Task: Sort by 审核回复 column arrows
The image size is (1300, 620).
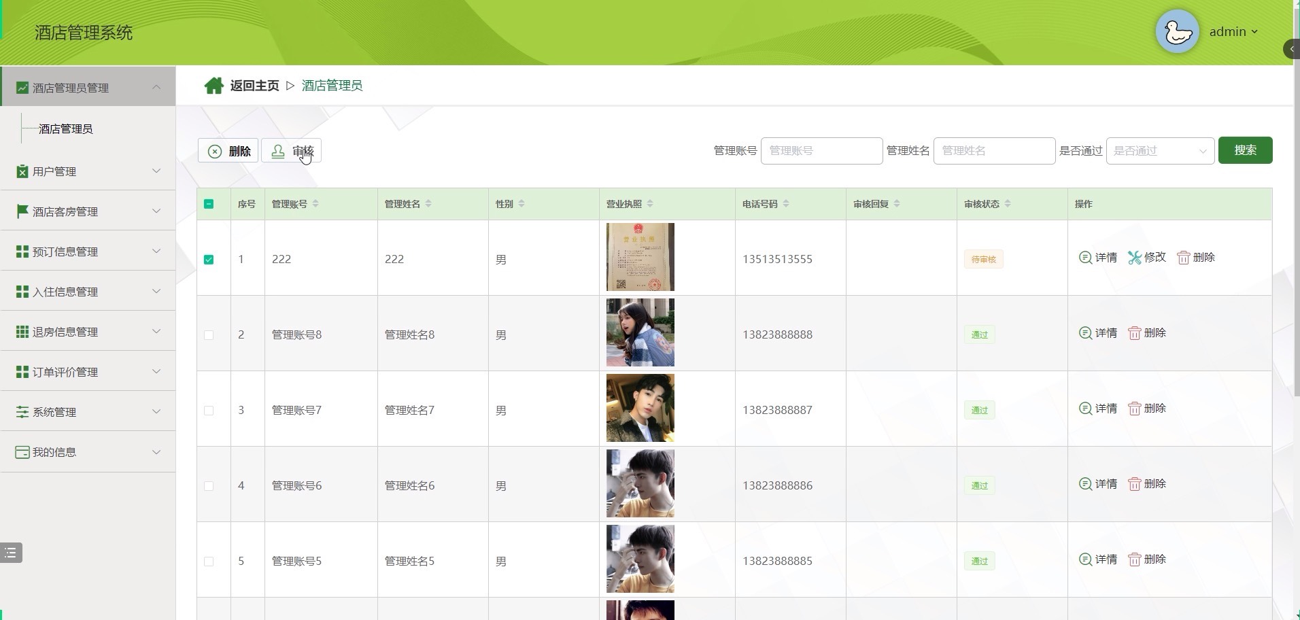Action: pos(897,204)
